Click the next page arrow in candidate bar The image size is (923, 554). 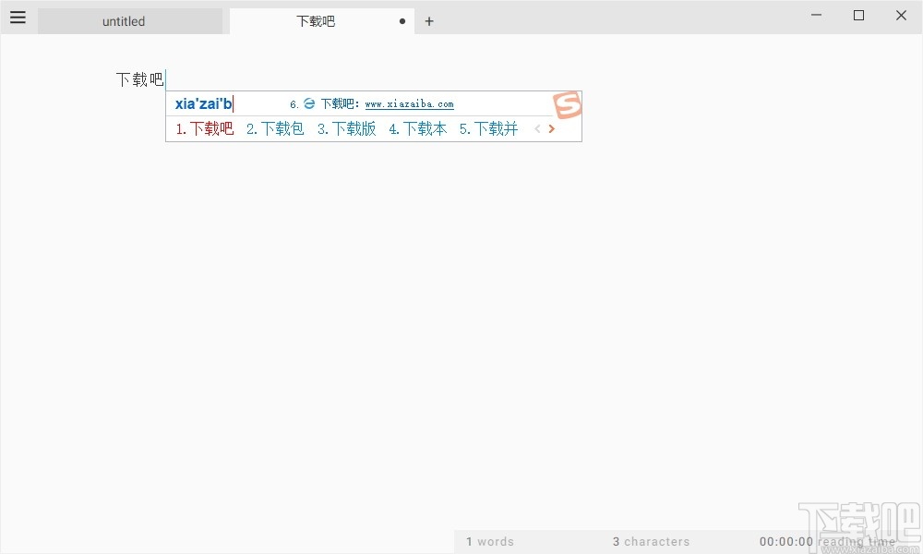coord(551,128)
